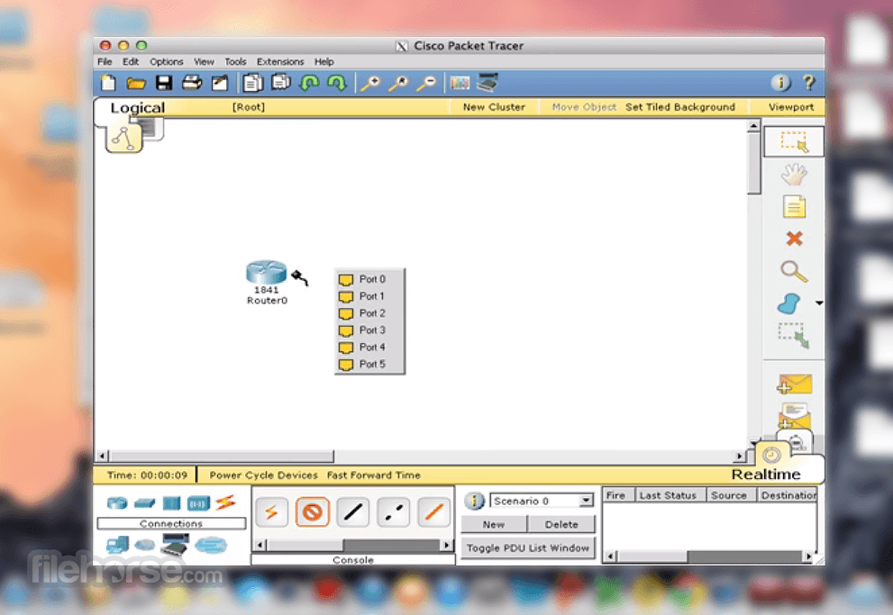Choose the dotted crossover cable
This screenshot has height=615, width=893.
(394, 512)
